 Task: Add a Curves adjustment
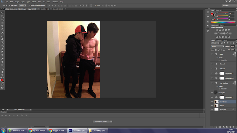[223, 30]
